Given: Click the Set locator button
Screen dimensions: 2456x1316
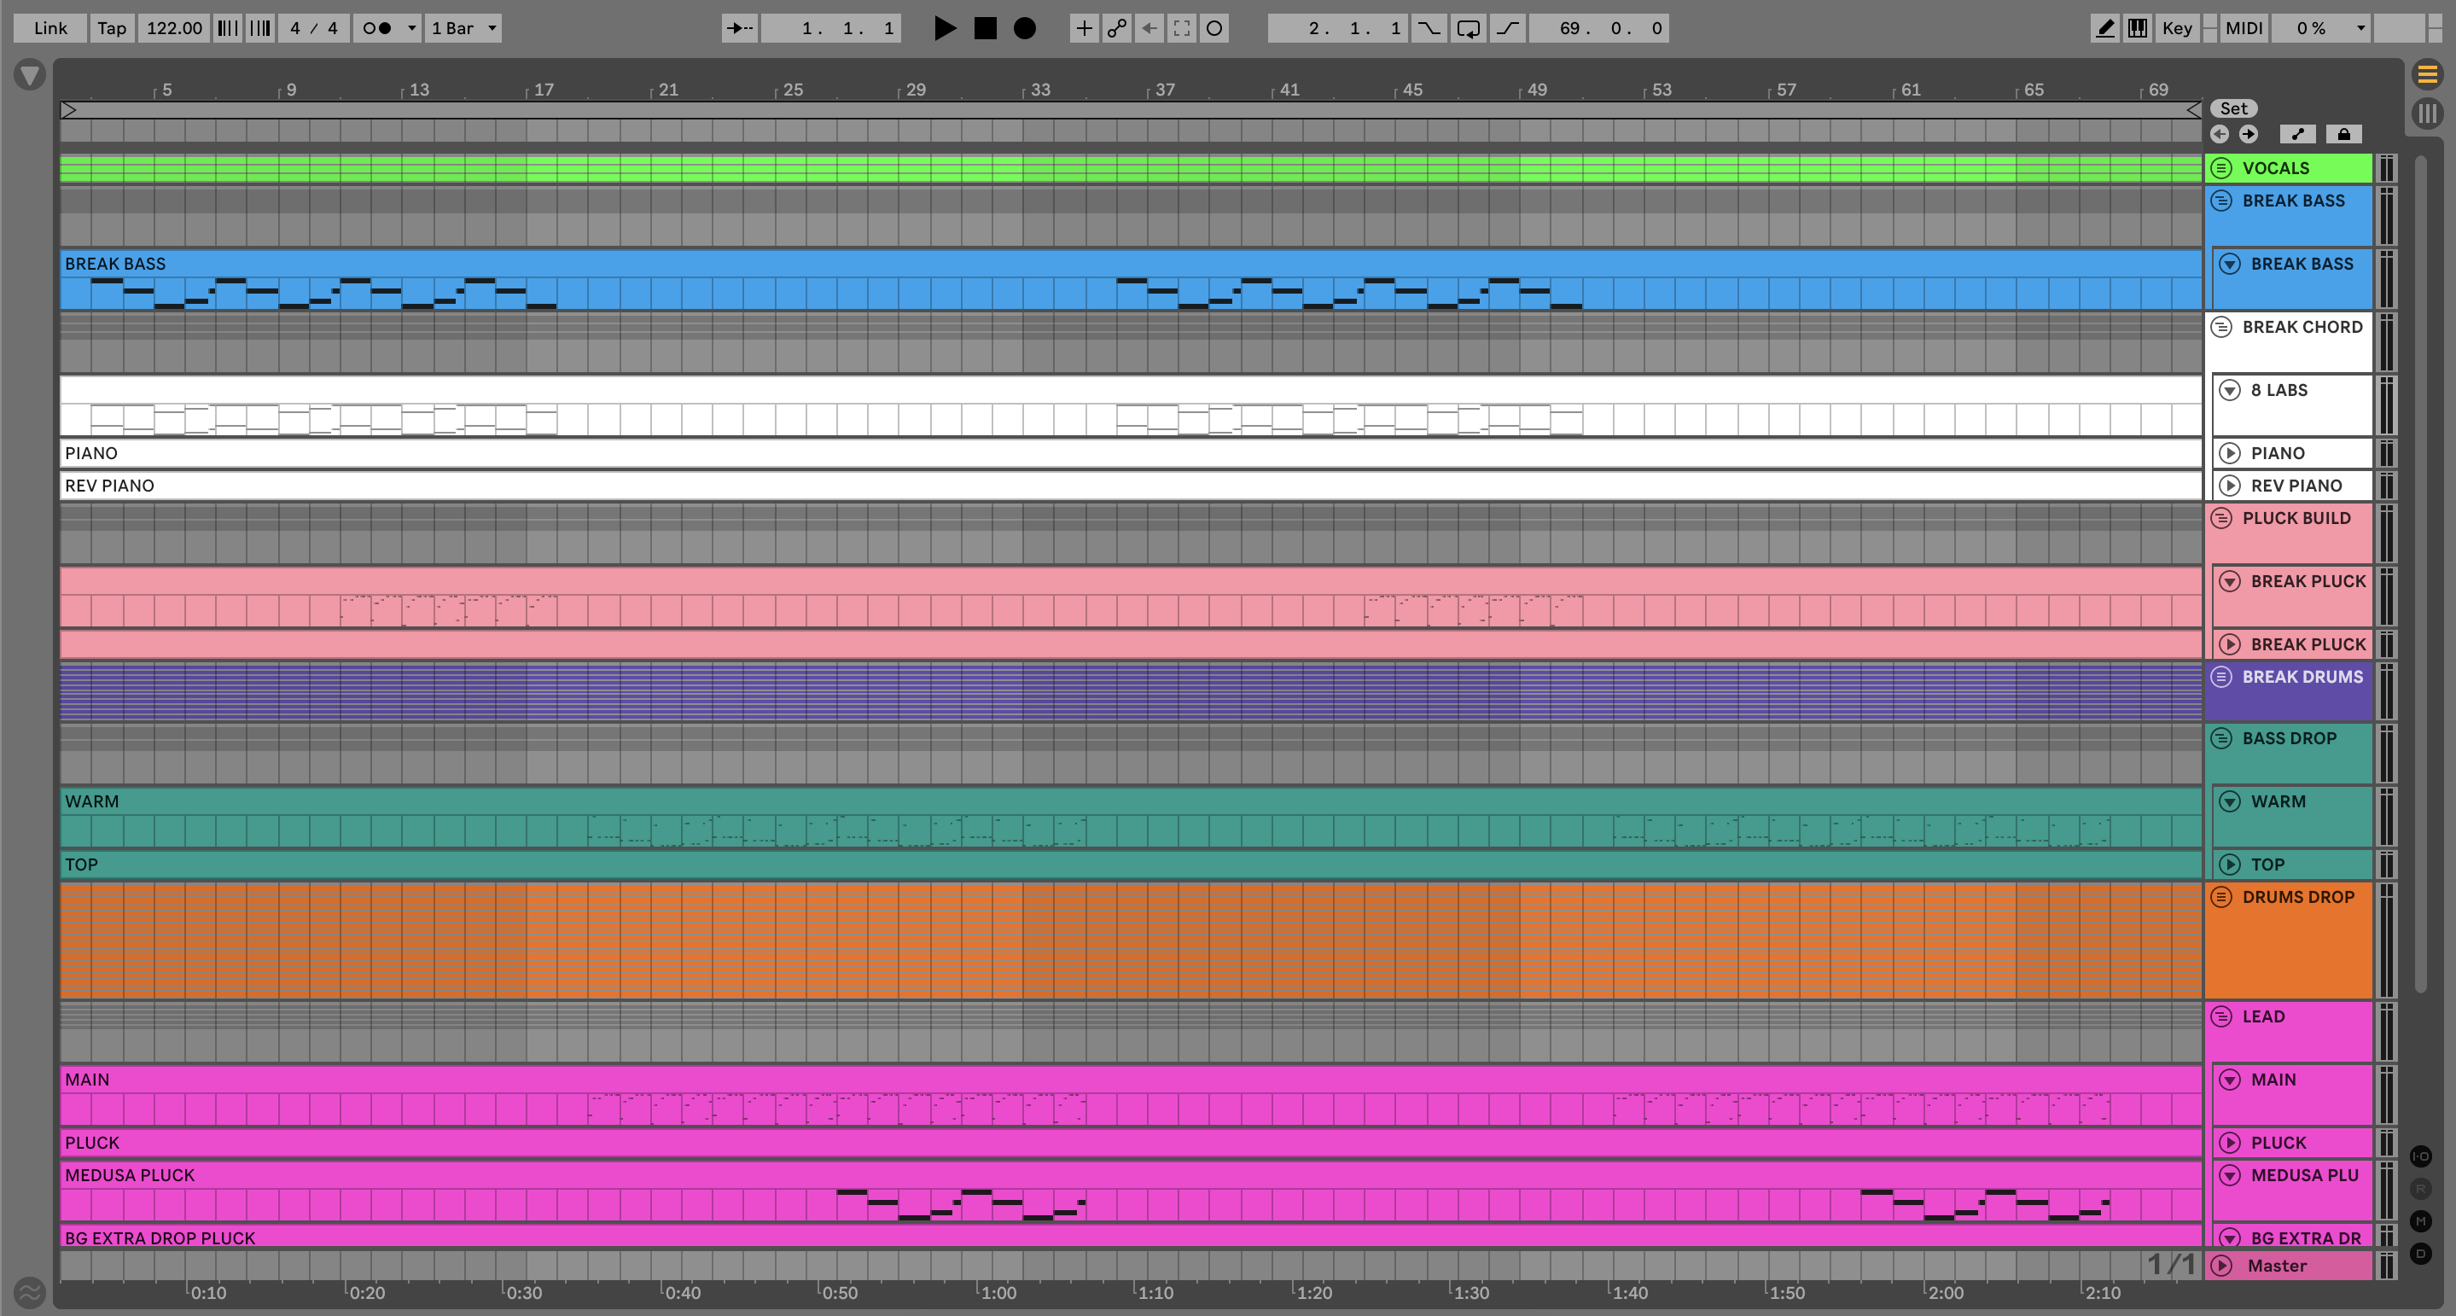Looking at the screenshot, I should tap(2234, 108).
